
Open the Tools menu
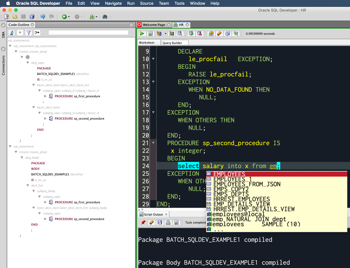click(x=179, y=3)
